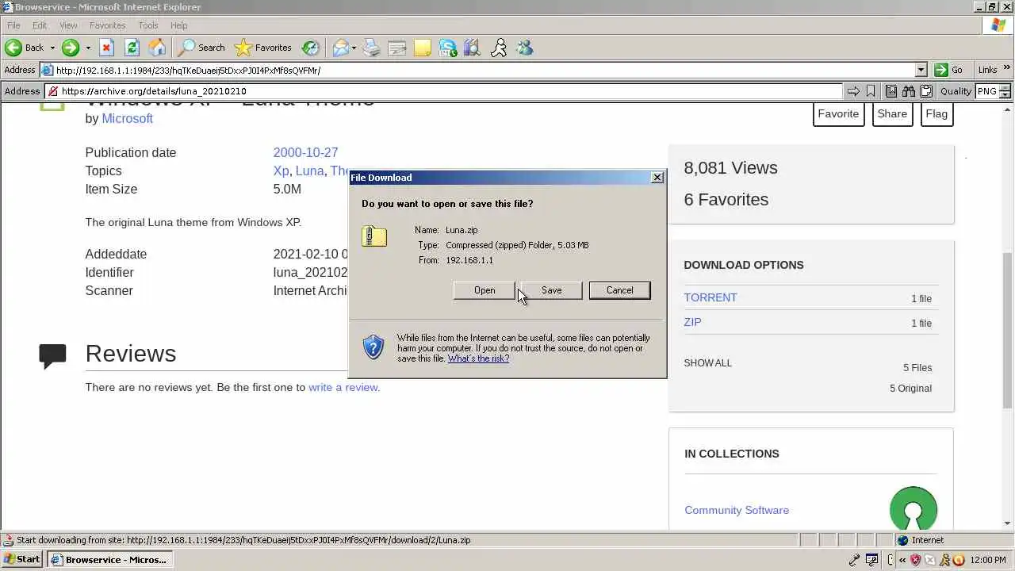Expand hidden tray icons chevron

(x=902, y=560)
